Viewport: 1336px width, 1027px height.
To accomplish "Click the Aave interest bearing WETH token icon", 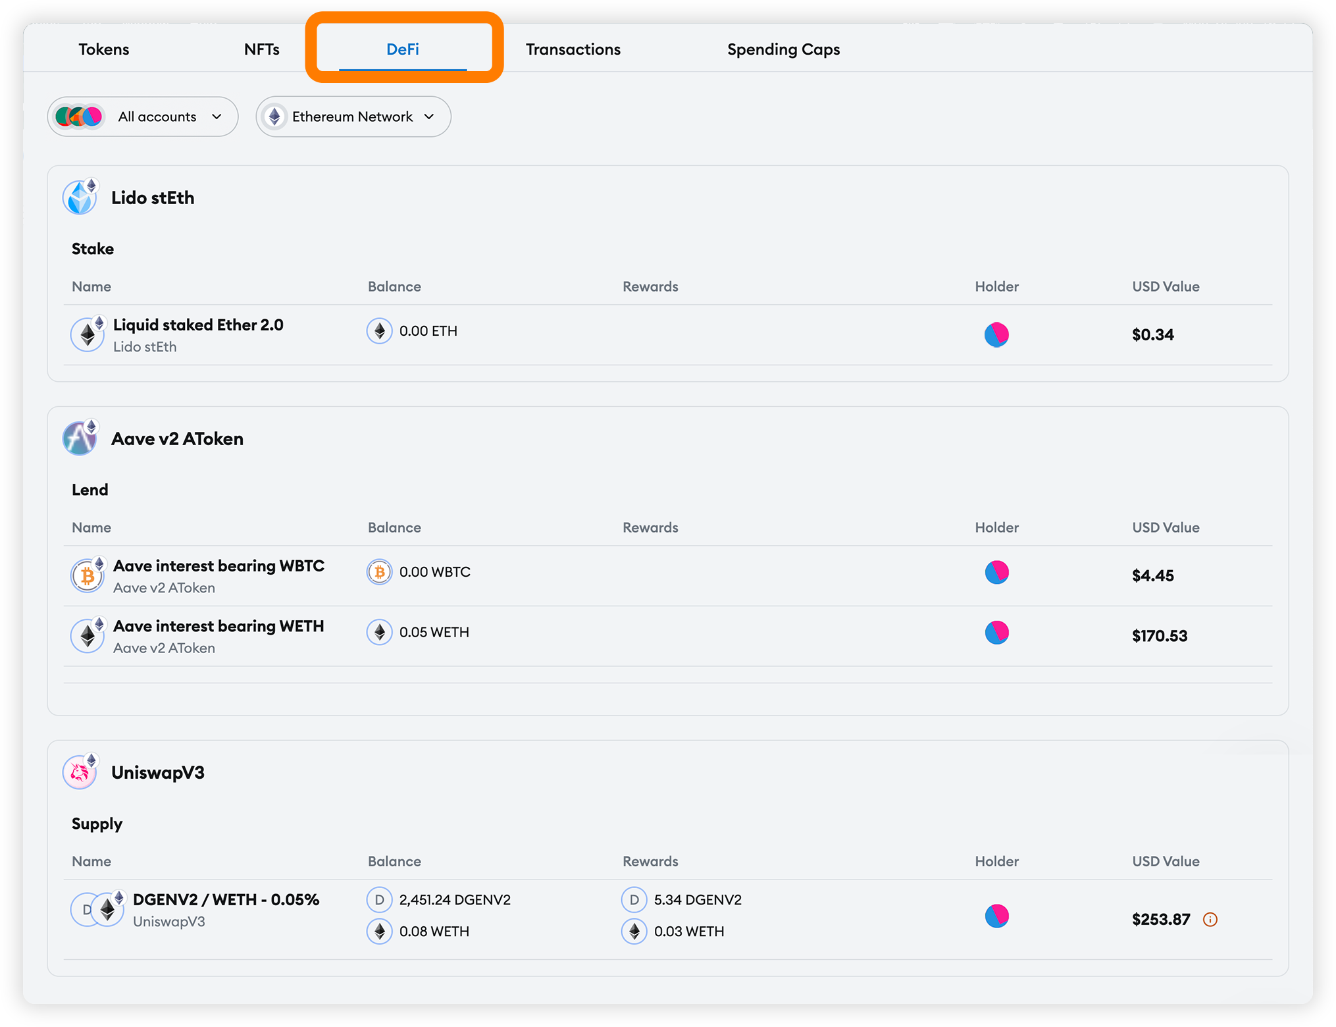I will coord(88,635).
